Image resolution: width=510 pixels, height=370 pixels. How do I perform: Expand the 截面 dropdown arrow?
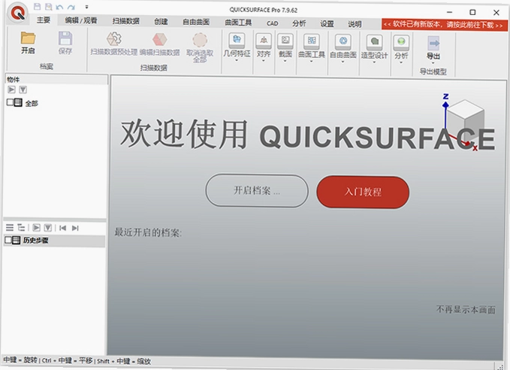285,61
